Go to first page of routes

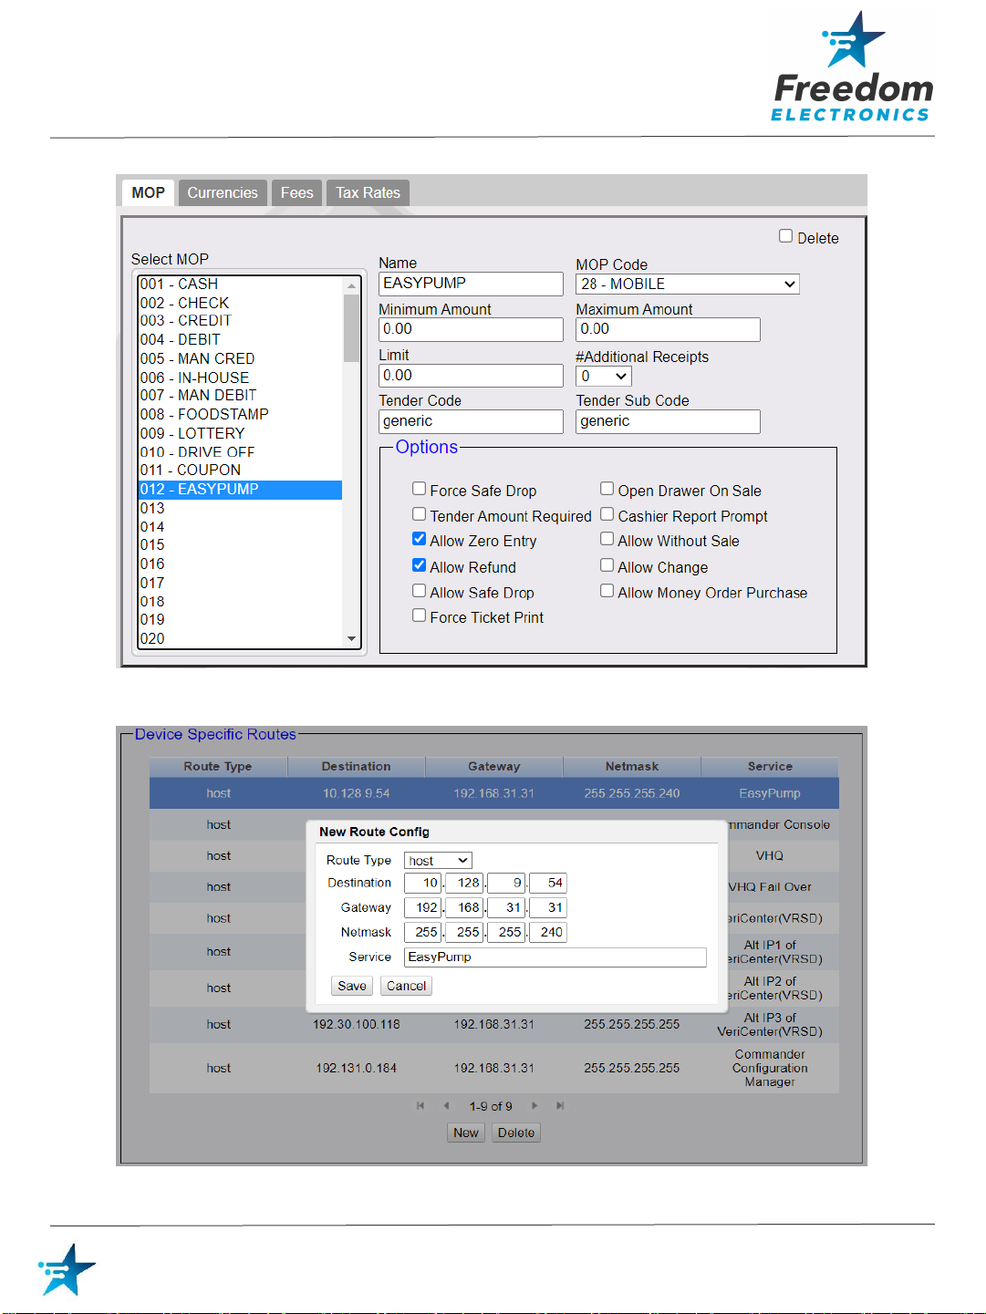pos(420,1106)
